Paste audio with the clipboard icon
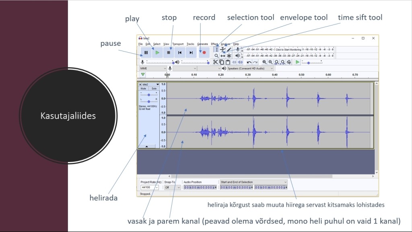Image resolution: width=412 pixels, height=232 pixels. point(228,62)
